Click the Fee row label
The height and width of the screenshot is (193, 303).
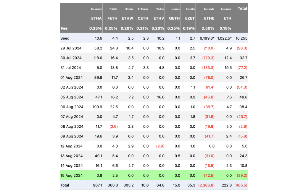(x=64, y=28)
